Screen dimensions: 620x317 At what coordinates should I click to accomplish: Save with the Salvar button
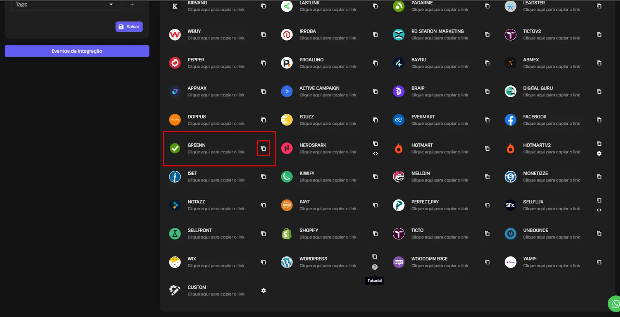pos(129,27)
